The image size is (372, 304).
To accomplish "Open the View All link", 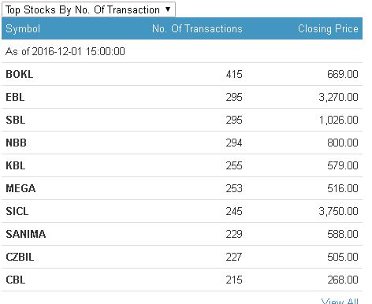I will tap(340, 301).
